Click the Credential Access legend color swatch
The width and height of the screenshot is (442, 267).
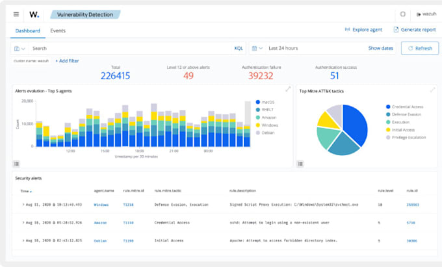point(388,106)
